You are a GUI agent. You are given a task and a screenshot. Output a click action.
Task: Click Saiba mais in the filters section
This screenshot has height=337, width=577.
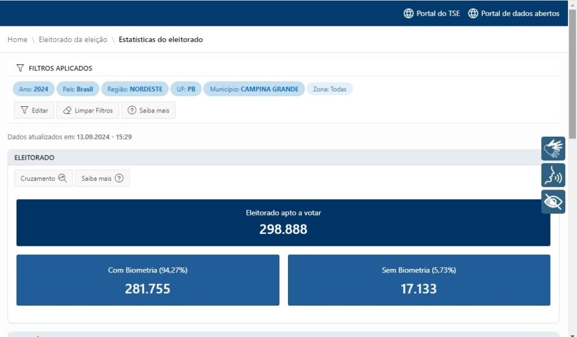point(148,110)
